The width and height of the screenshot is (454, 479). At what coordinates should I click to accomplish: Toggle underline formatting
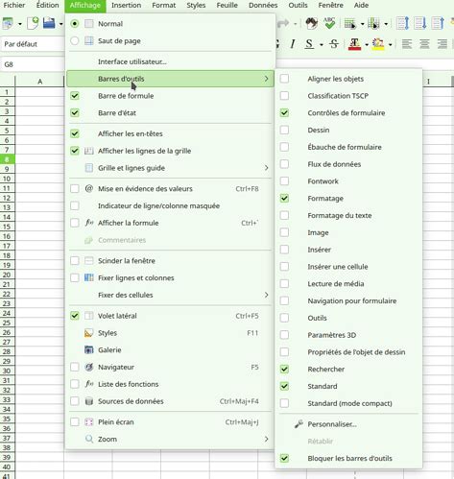(x=309, y=44)
